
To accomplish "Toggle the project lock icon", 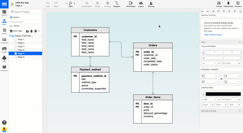I will click(12, 4).
